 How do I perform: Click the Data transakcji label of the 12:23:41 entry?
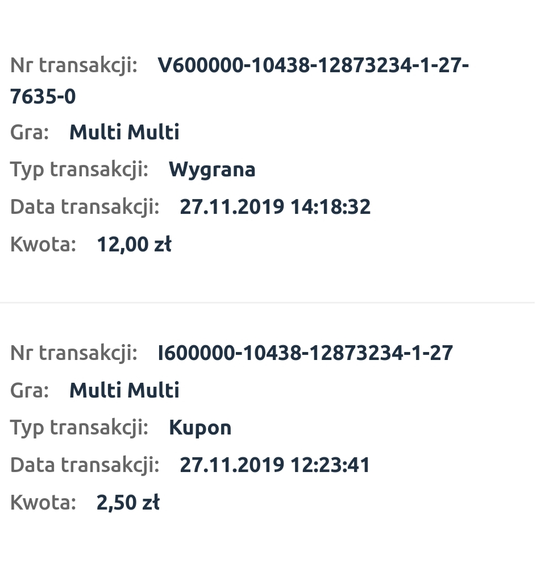[x=85, y=465]
